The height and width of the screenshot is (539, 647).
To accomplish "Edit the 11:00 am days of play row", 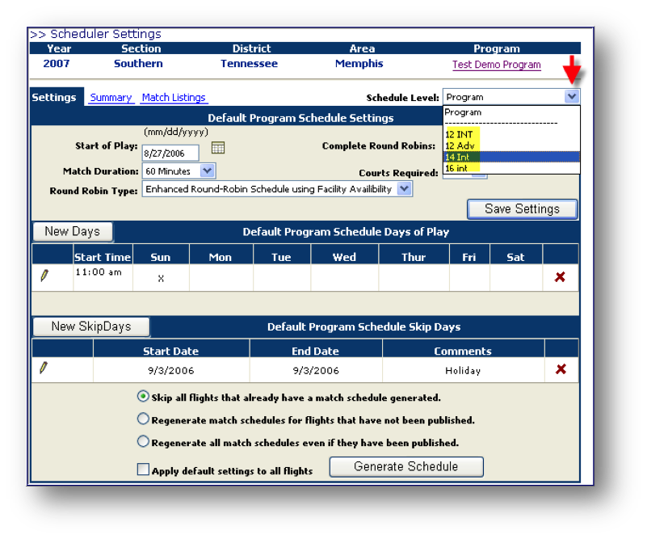I will pyautogui.click(x=44, y=276).
